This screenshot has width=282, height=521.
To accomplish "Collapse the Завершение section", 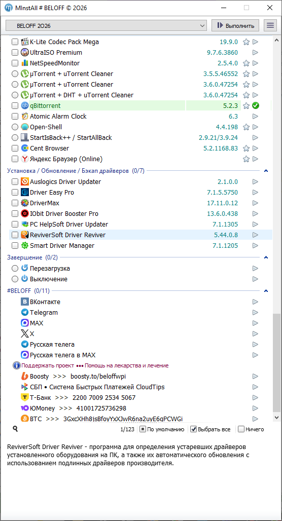I will click(x=266, y=257).
